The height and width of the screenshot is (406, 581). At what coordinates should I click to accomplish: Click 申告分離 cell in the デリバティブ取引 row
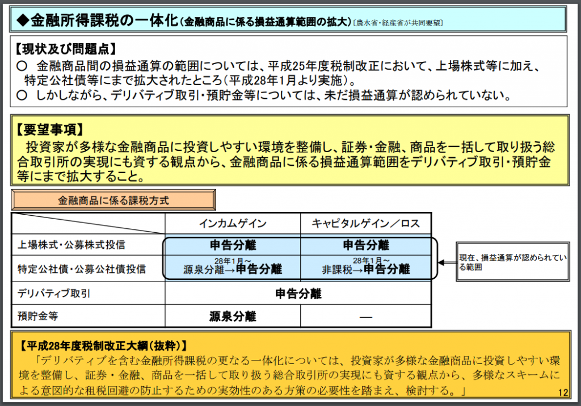298,294
